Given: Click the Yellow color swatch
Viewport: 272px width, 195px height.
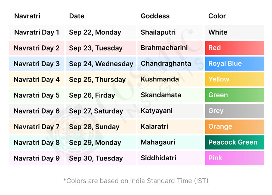Looking at the screenshot, I should click(x=234, y=79).
